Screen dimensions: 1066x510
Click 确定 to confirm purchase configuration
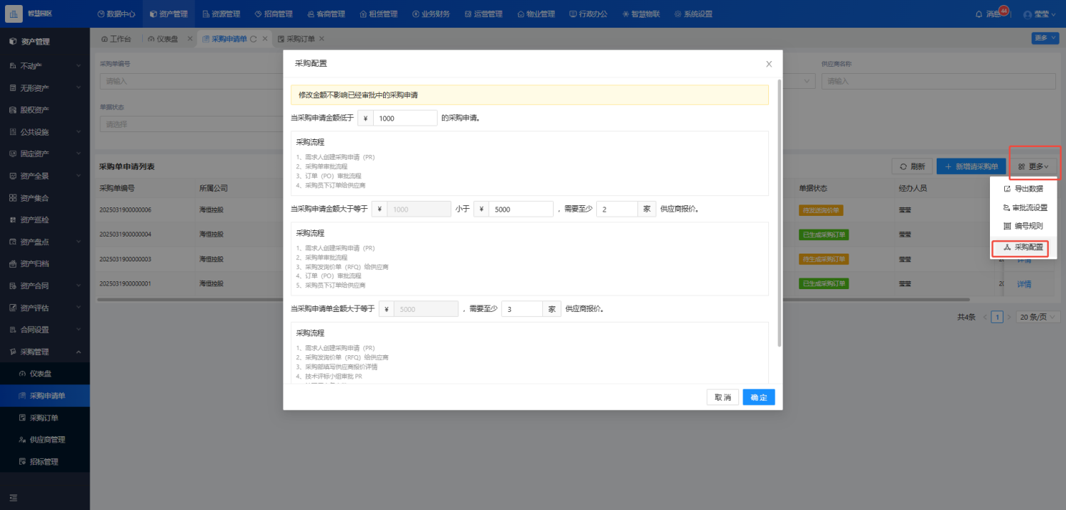(758, 397)
